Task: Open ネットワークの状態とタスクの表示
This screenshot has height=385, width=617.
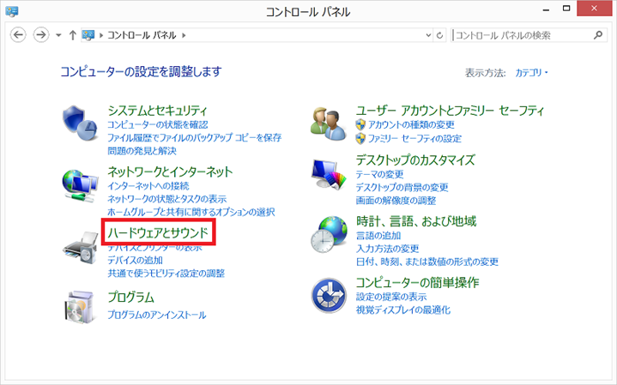Action: pyautogui.click(x=167, y=199)
